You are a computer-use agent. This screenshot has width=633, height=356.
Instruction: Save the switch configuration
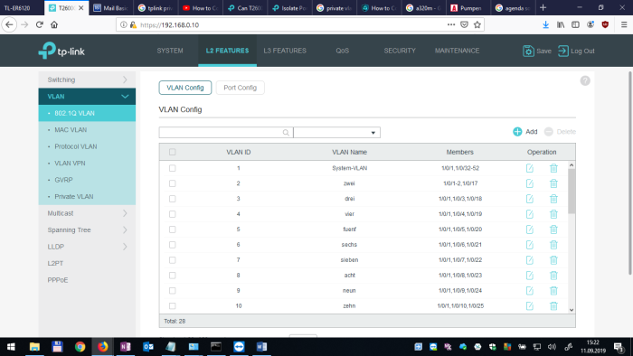tap(537, 52)
